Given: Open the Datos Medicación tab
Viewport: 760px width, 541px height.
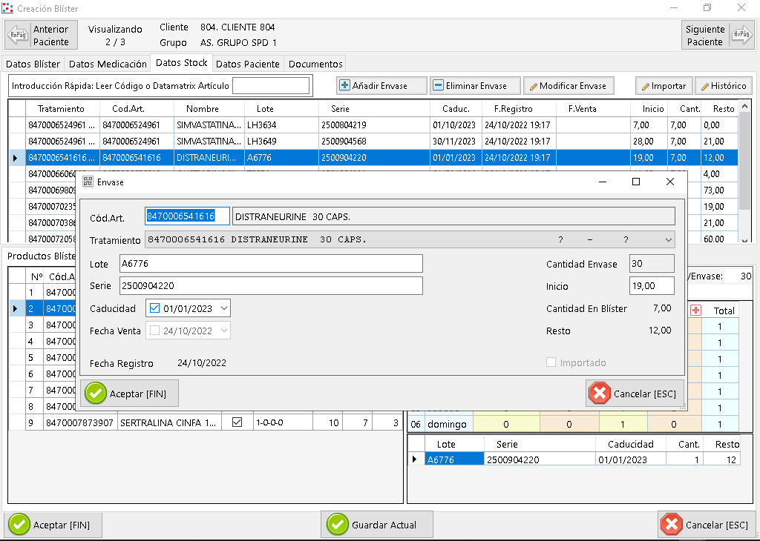Looking at the screenshot, I should 108,64.
